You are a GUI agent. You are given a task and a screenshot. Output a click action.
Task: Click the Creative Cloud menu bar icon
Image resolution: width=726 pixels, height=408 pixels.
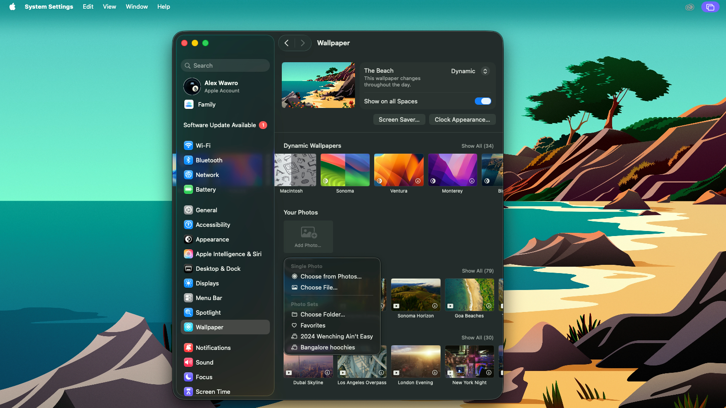(690, 7)
